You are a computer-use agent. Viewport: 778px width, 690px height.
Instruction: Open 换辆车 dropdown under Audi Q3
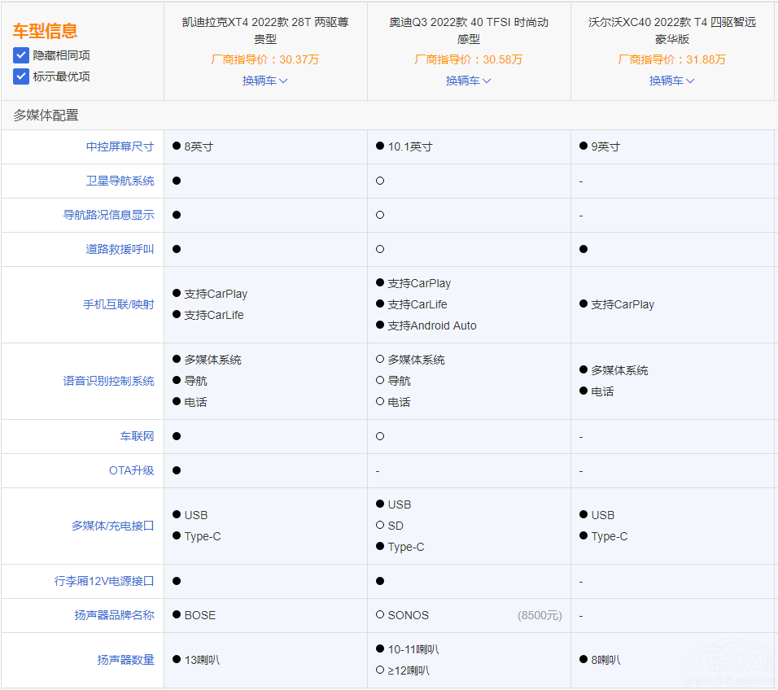coord(469,81)
